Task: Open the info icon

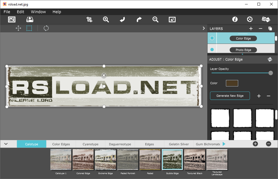Action: [235, 19]
